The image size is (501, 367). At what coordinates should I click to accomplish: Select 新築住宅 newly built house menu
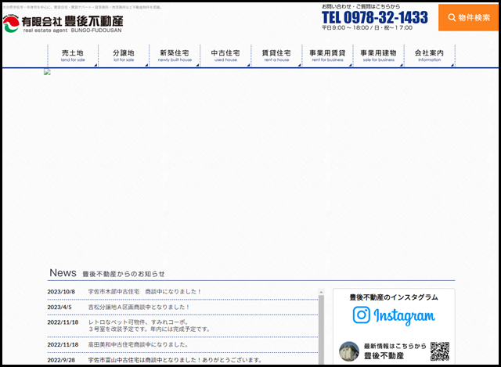(x=175, y=56)
